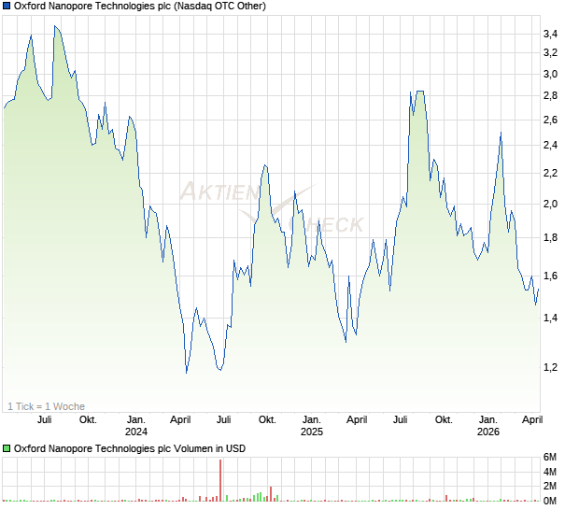Screen dimensions: 579x510
Task: Click the 3,4 price axis label
Action: click(x=550, y=34)
